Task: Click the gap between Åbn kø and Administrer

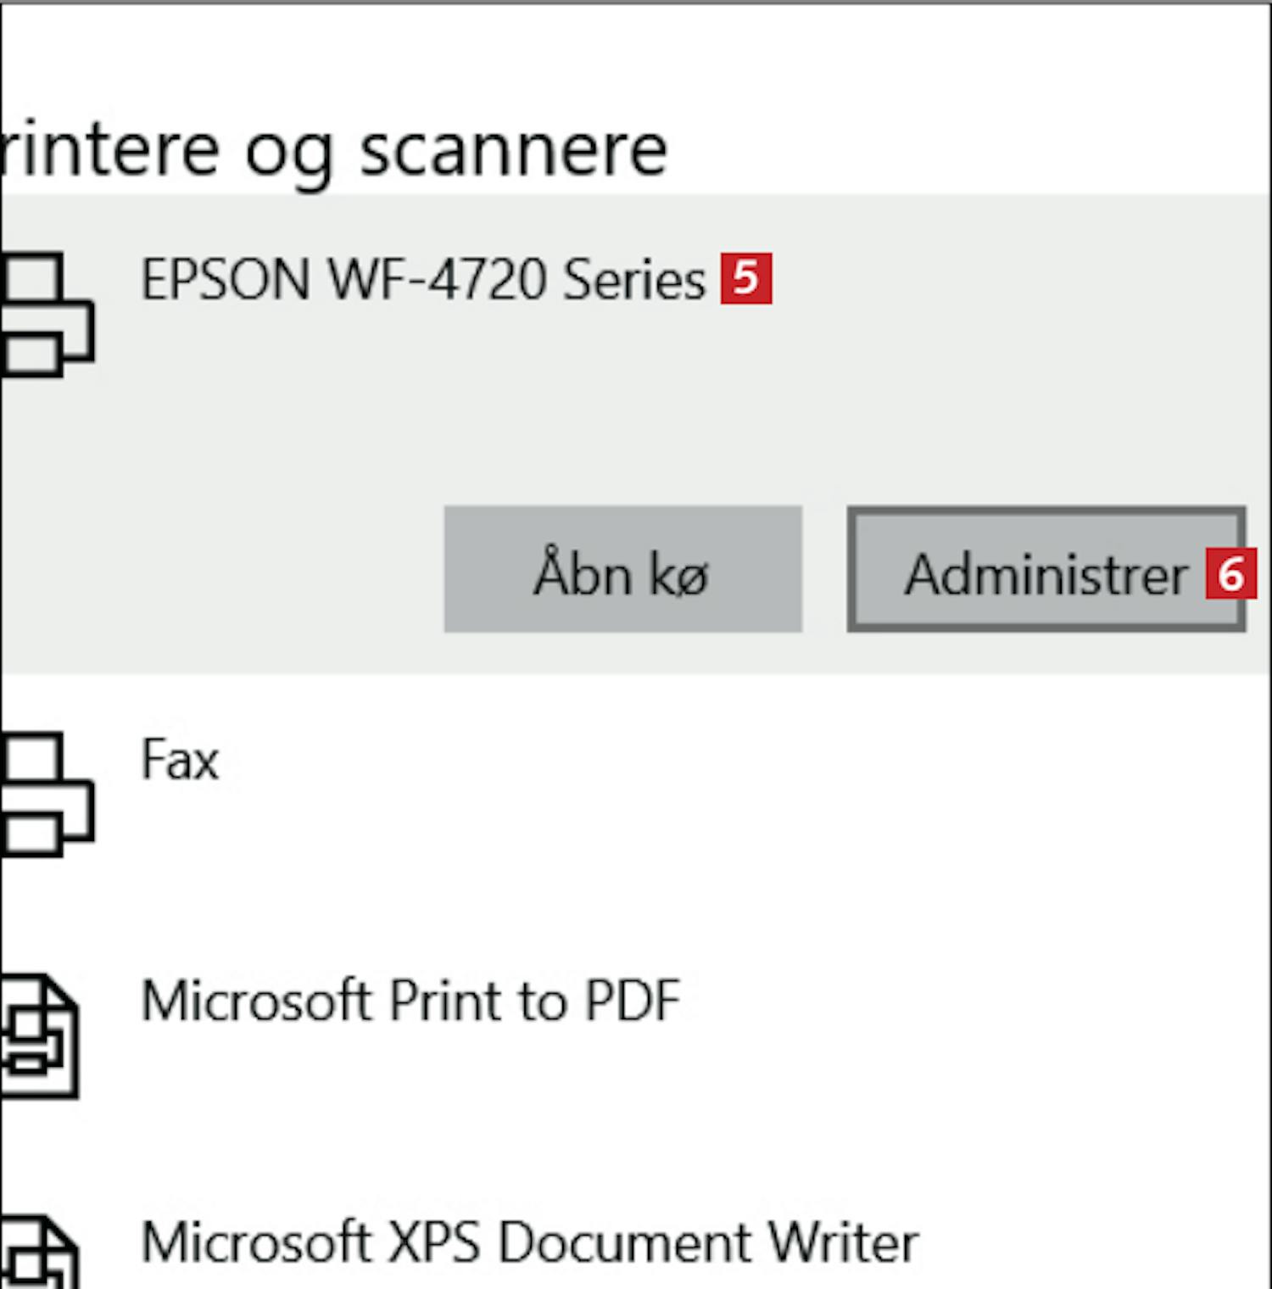Action: [x=824, y=569]
